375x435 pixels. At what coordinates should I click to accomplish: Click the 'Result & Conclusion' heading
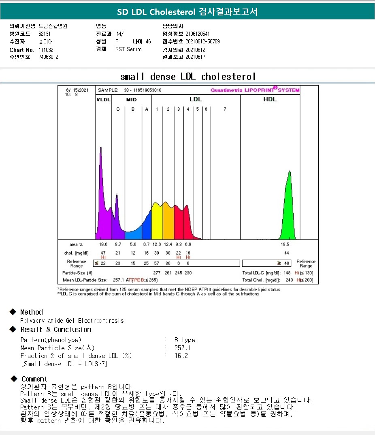point(56,330)
